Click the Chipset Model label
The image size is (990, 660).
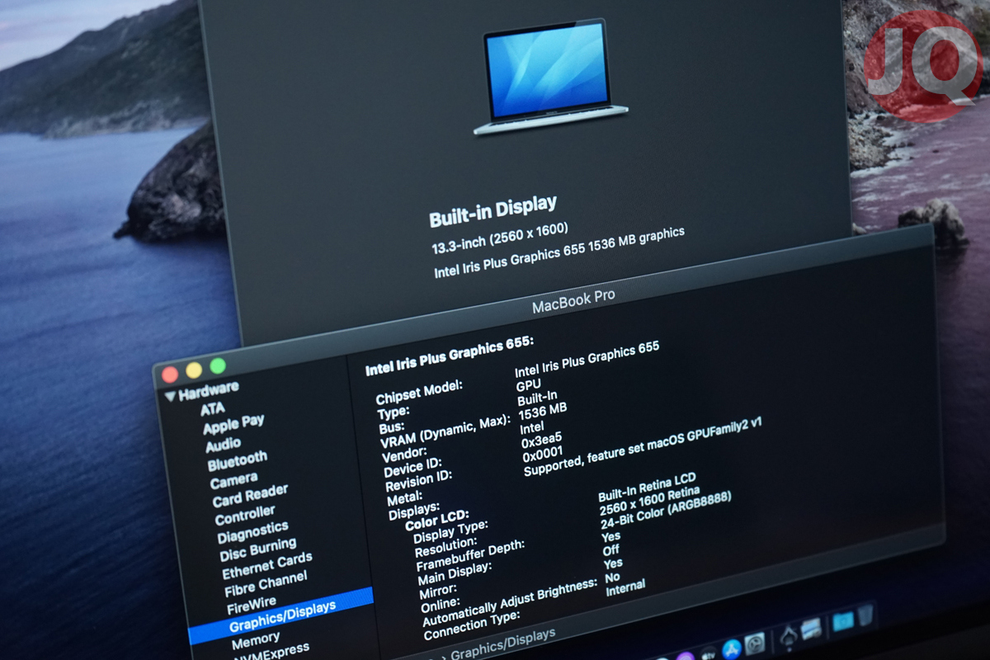(418, 392)
